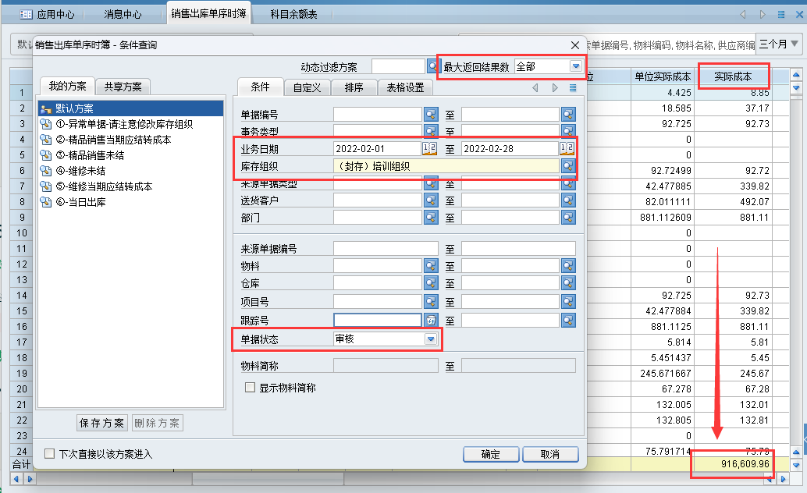The image size is (807, 493).
Task: Switch to the 排序 tab
Action: pyautogui.click(x=354, y=87)
